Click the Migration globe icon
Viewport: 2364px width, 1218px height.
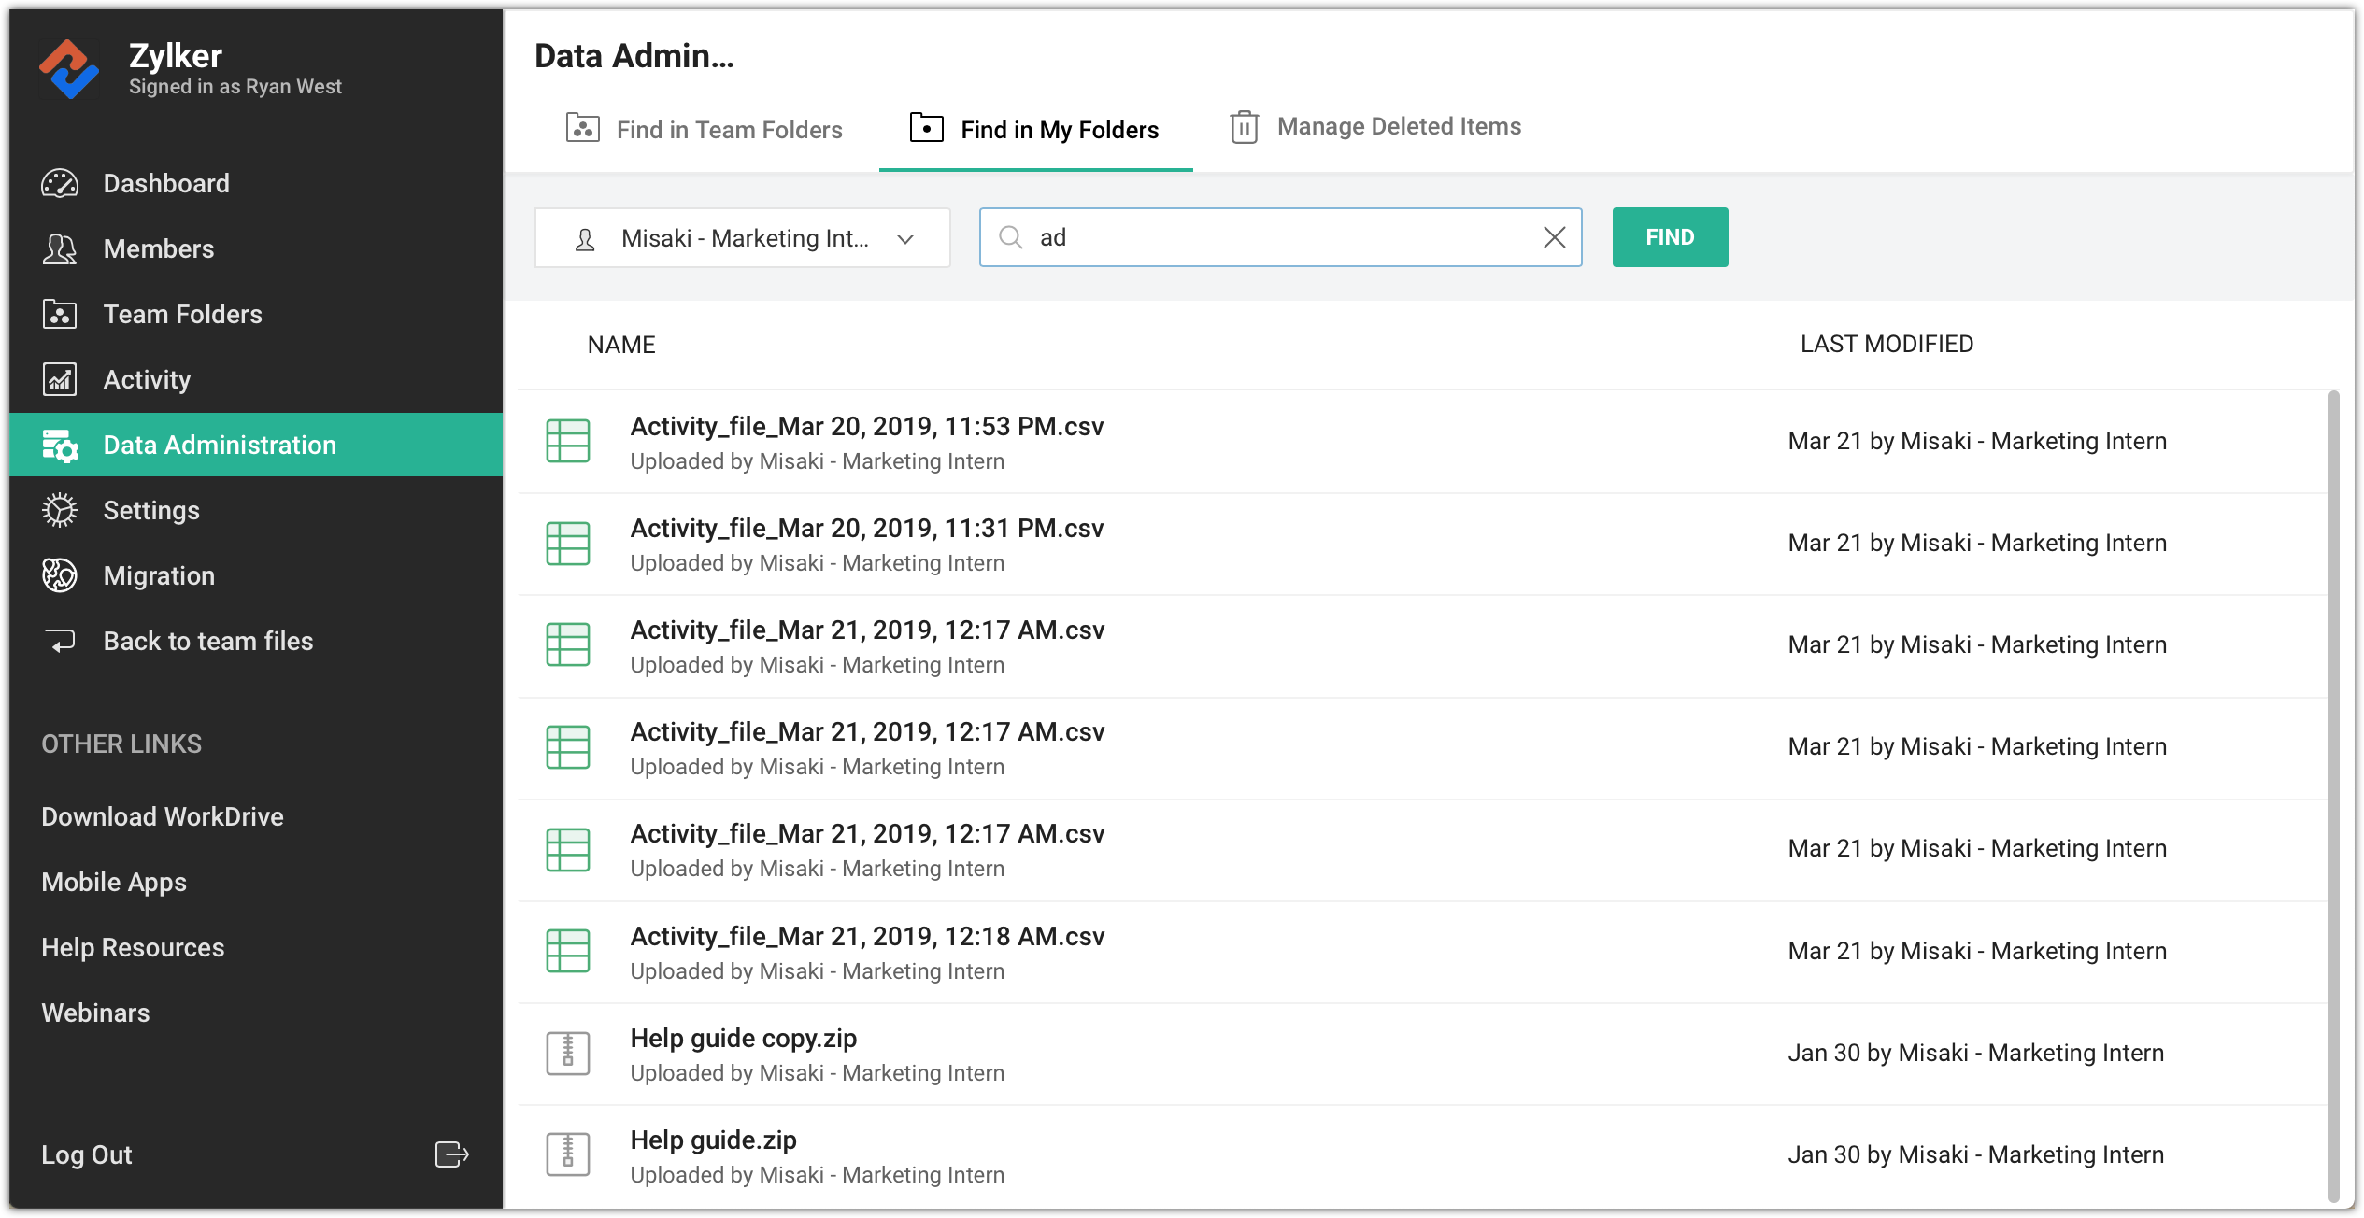pyautogui.click(x=60, y=576)
